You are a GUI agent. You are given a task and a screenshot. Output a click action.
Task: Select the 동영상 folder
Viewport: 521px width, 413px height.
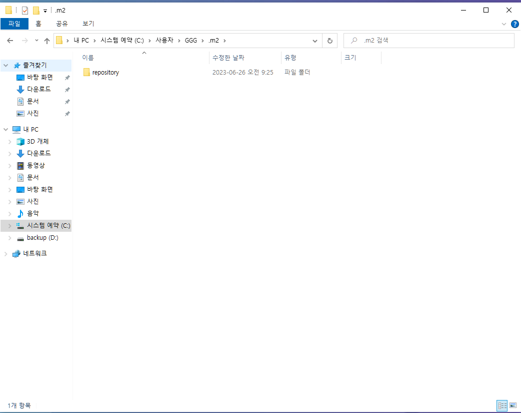click(36, 165)
